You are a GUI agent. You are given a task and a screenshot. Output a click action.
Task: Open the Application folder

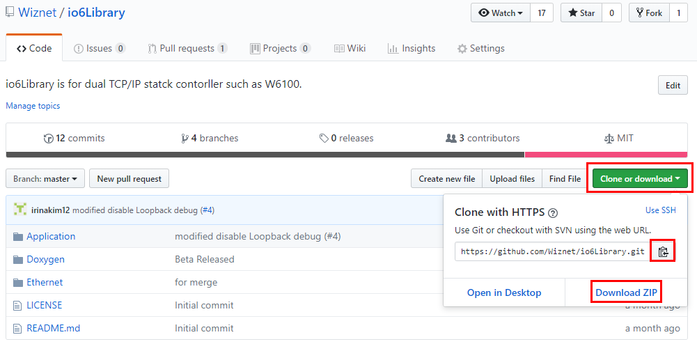(51, 237)
